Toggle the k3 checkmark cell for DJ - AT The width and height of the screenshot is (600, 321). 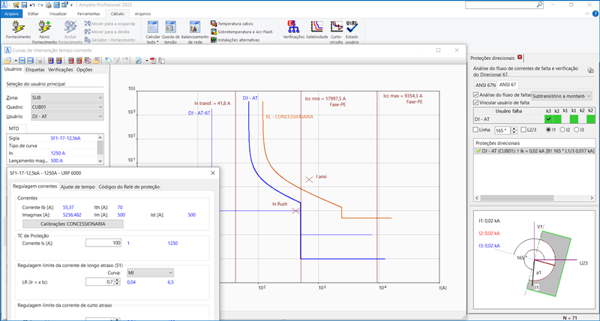click(549, 119)
